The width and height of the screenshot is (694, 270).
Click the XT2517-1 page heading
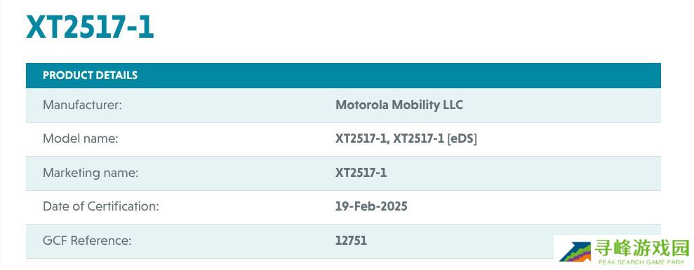[x=90, y=27]
